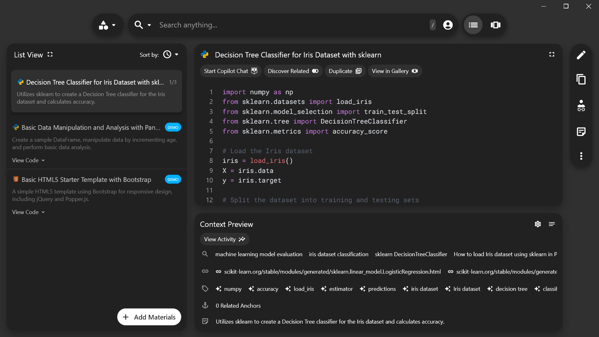The height and width of the screenshot is (337, 599).
Task: Open the annotations note icon in right sidebar
Action: click(581, 132)
